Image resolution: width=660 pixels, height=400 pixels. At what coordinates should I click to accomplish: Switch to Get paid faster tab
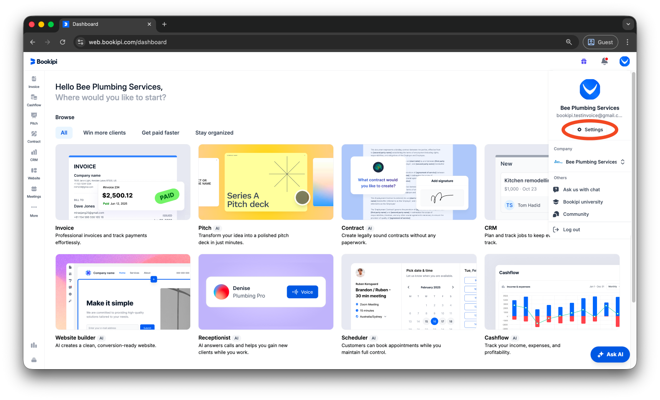coord(161,133)
